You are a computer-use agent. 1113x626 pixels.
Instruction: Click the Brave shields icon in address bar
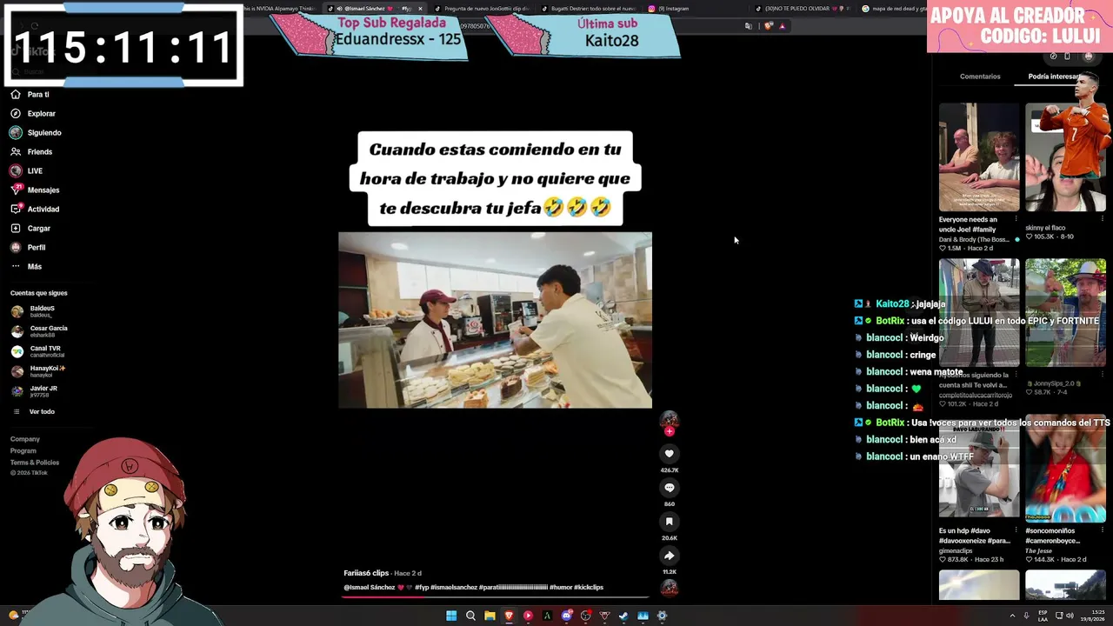768,26
